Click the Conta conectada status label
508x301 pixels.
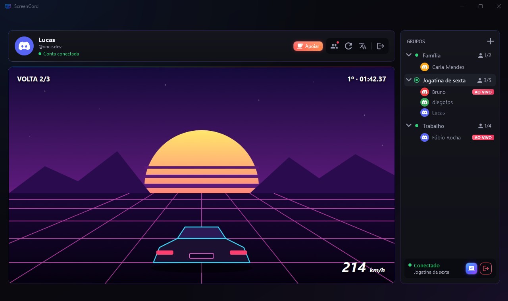[61, 54]
